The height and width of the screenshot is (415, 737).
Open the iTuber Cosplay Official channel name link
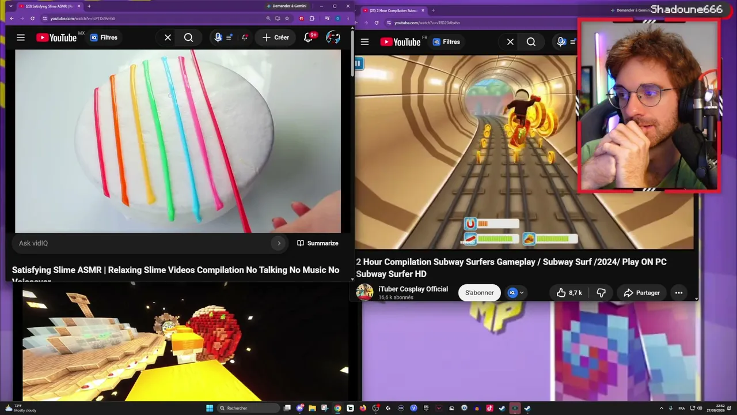pos(413,289)
